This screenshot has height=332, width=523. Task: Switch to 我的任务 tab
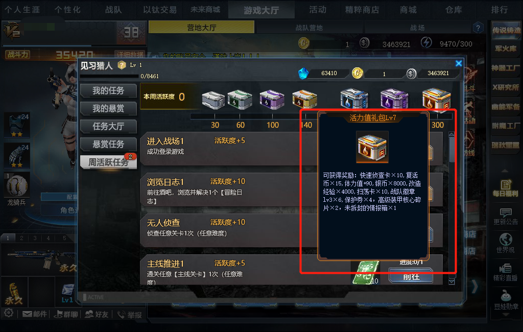[108, 90]
